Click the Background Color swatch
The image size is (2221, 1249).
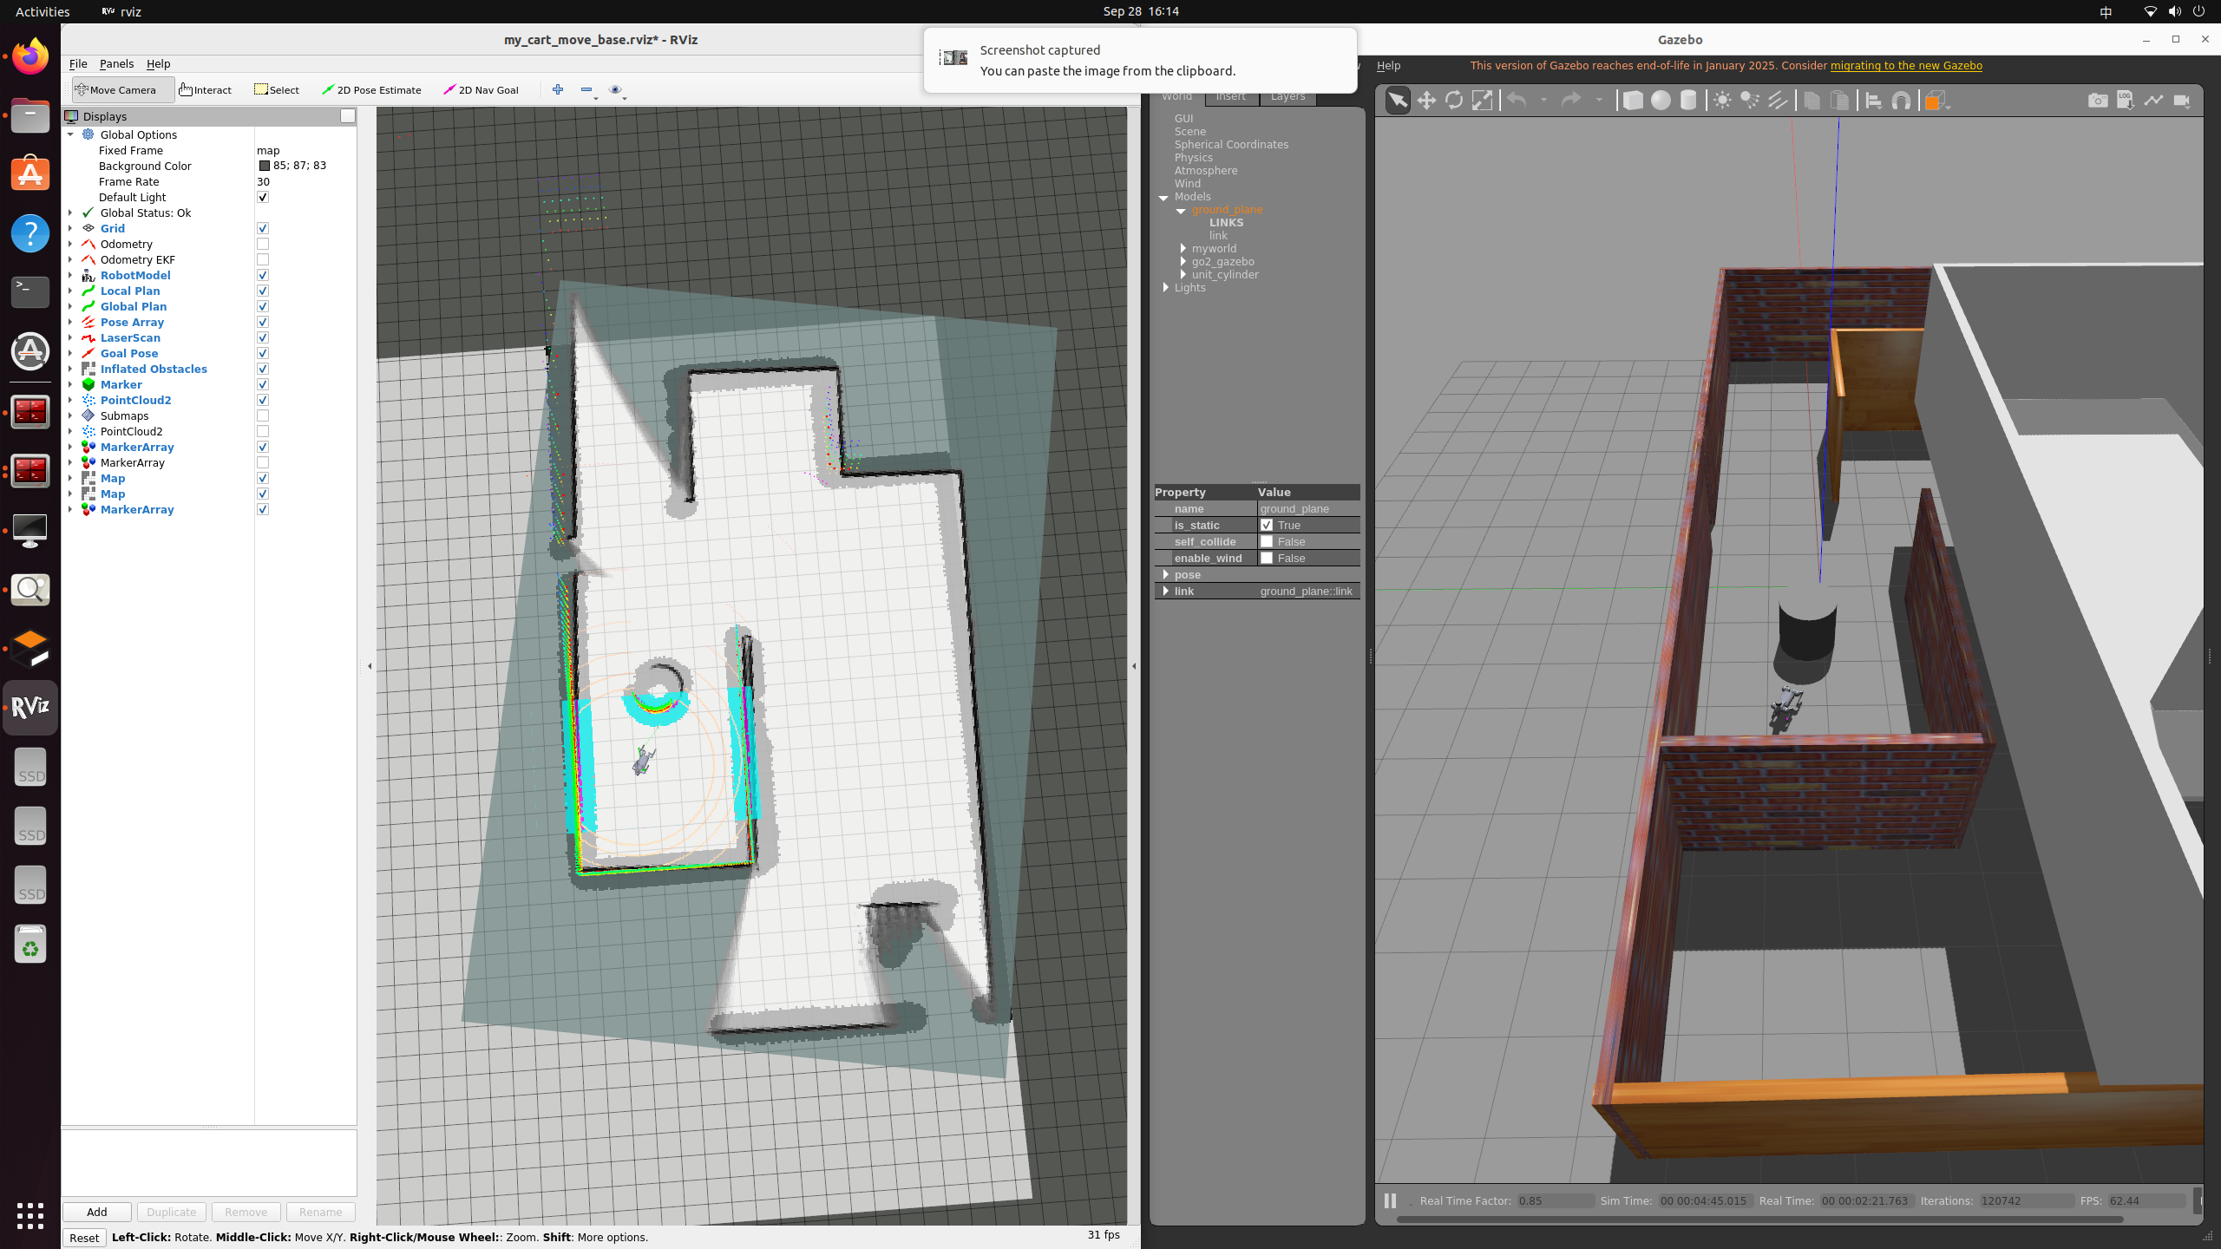(265, 166)
